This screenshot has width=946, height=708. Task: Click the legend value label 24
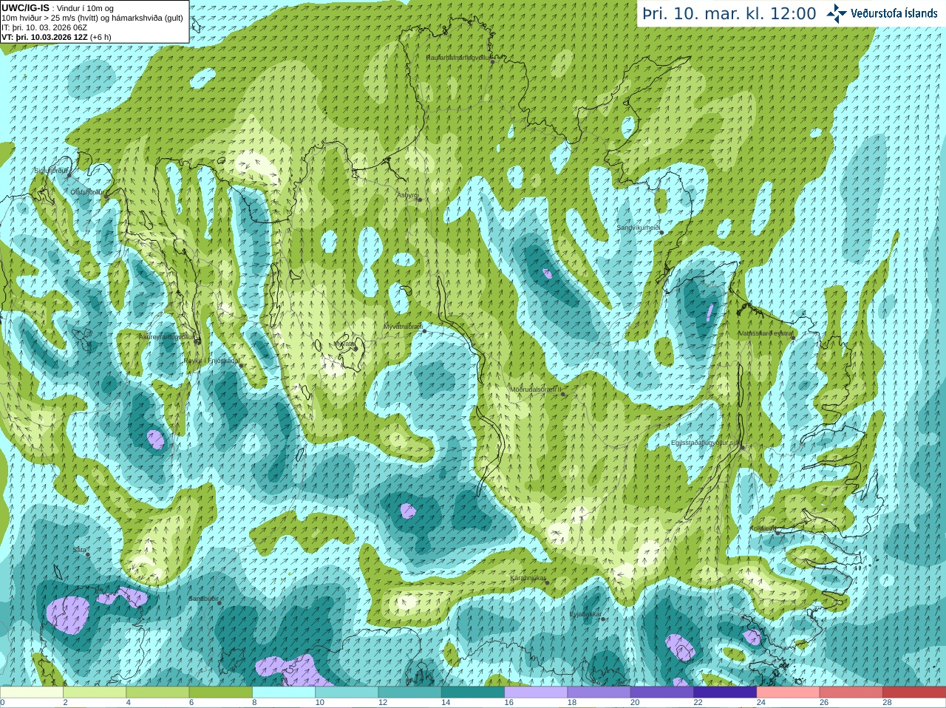pyautogui.click(x=761, y=703)
